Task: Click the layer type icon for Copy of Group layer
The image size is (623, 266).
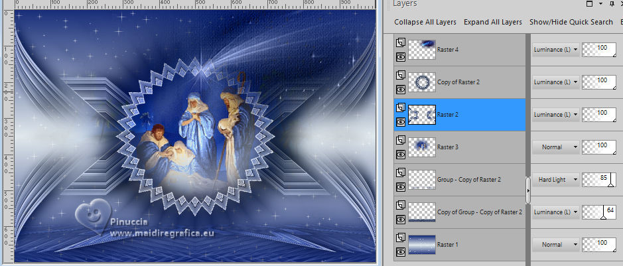Action: (401, 205)
